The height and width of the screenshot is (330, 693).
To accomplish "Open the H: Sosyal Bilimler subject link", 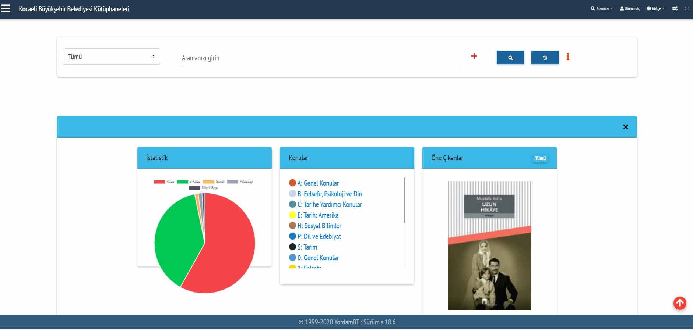I will pos(319,226).
